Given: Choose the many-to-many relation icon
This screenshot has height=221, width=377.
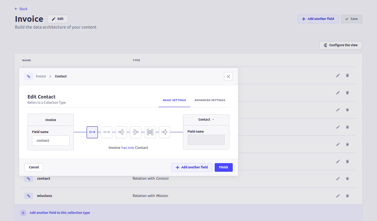Looking at the screenshot, I should click(x=150, y=132).
